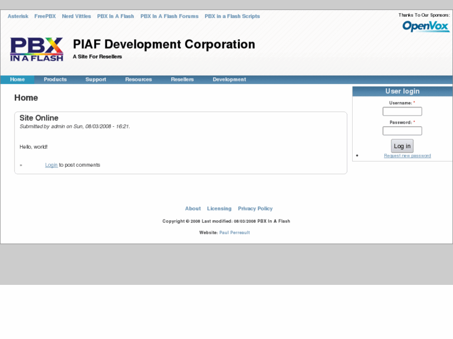This screenshot has width=453, height=339.
Task: Open the Asterisk link
Action: pyautogui.click(x=18, y=16)
